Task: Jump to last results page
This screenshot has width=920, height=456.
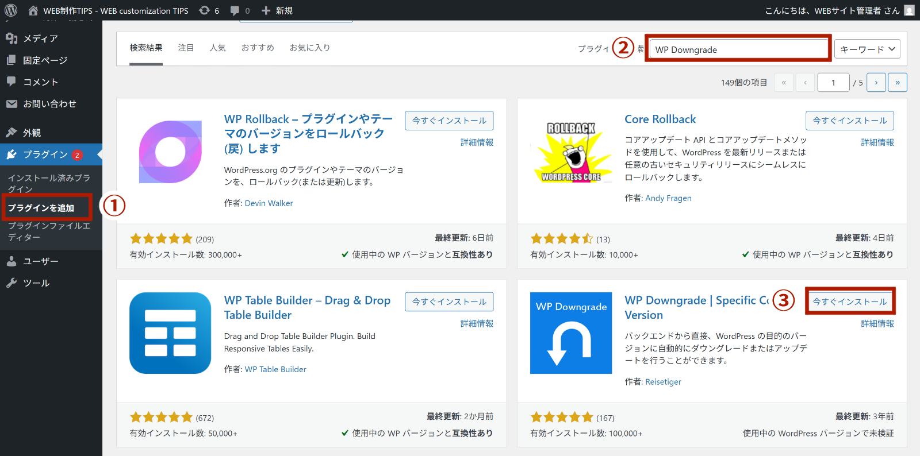Action: tap(897, 83)
